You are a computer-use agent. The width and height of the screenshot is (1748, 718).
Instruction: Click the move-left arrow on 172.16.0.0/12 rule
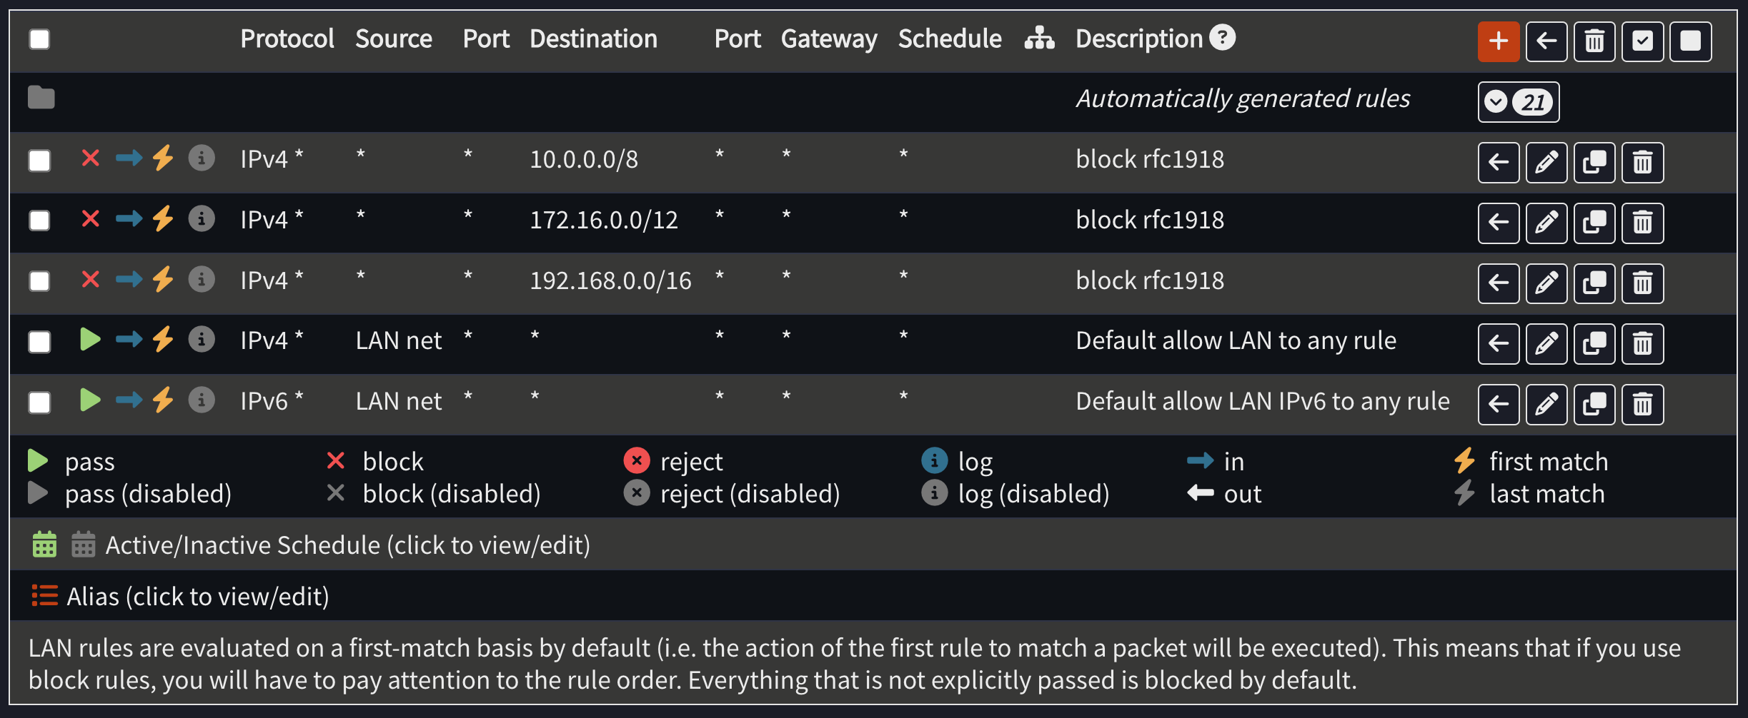pos(1499,223)
